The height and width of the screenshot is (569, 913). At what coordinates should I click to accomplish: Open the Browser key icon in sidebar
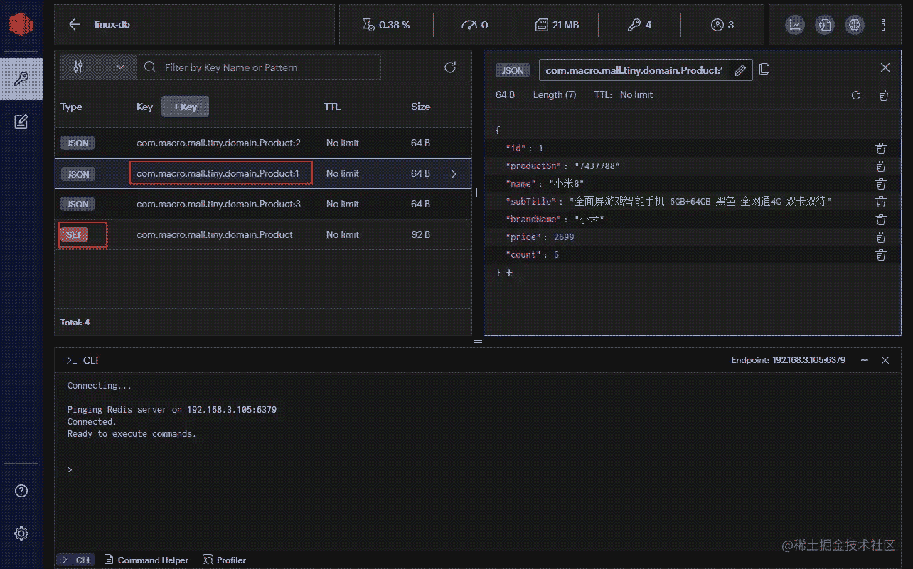pos(21,79)
